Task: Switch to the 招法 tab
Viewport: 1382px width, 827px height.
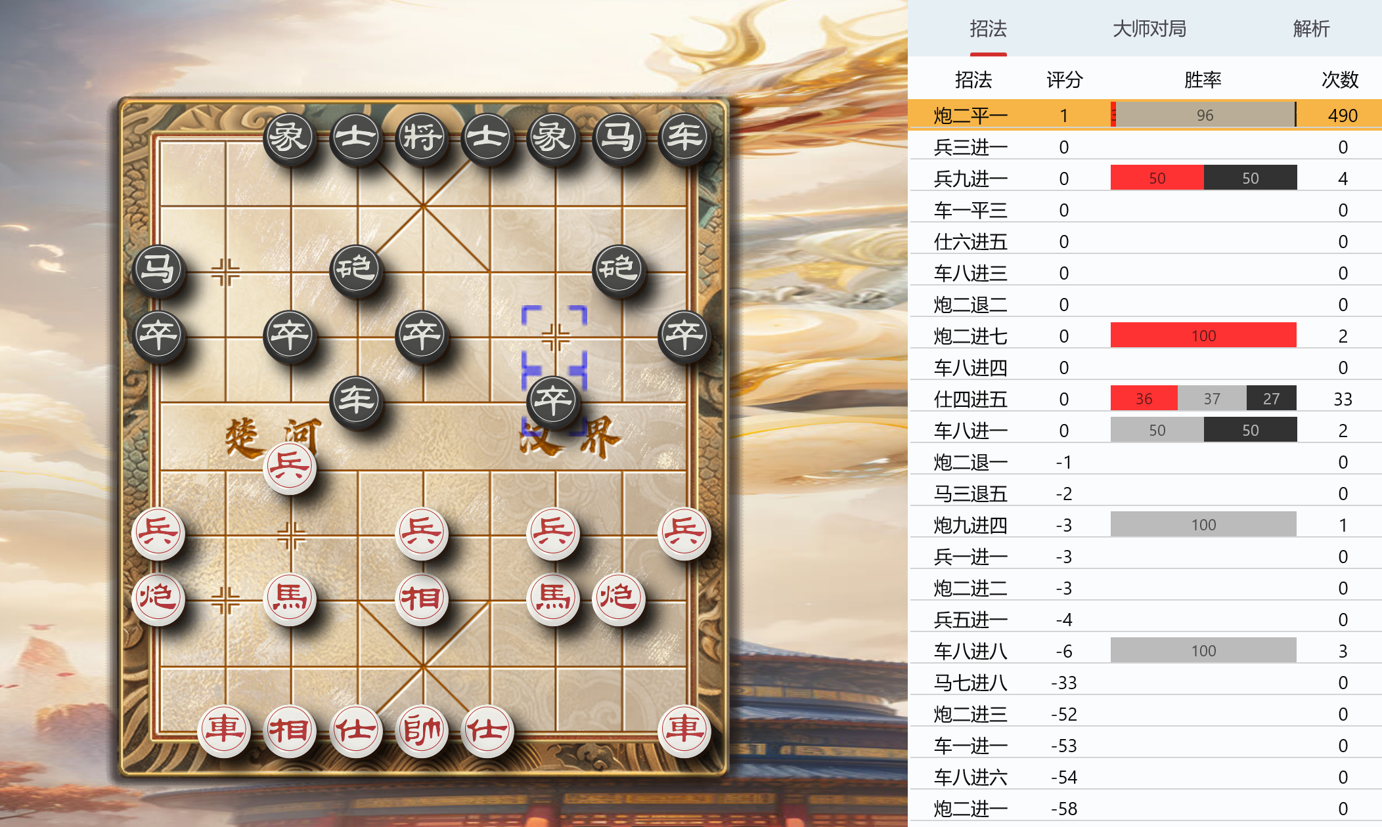Action: coord(988,28)
